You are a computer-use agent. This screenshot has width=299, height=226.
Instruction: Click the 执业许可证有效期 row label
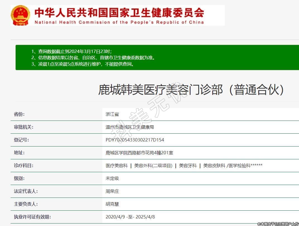(x=32, y=217)
